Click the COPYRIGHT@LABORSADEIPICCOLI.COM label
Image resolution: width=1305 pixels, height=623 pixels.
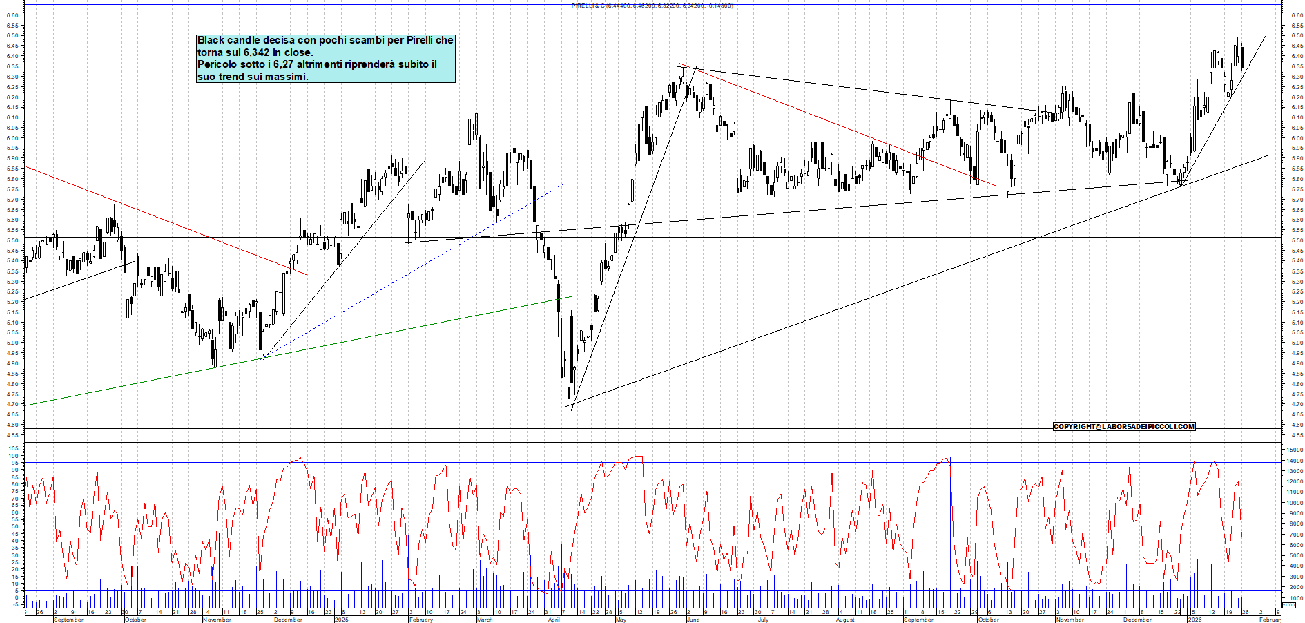click(x=1123, y=426)
